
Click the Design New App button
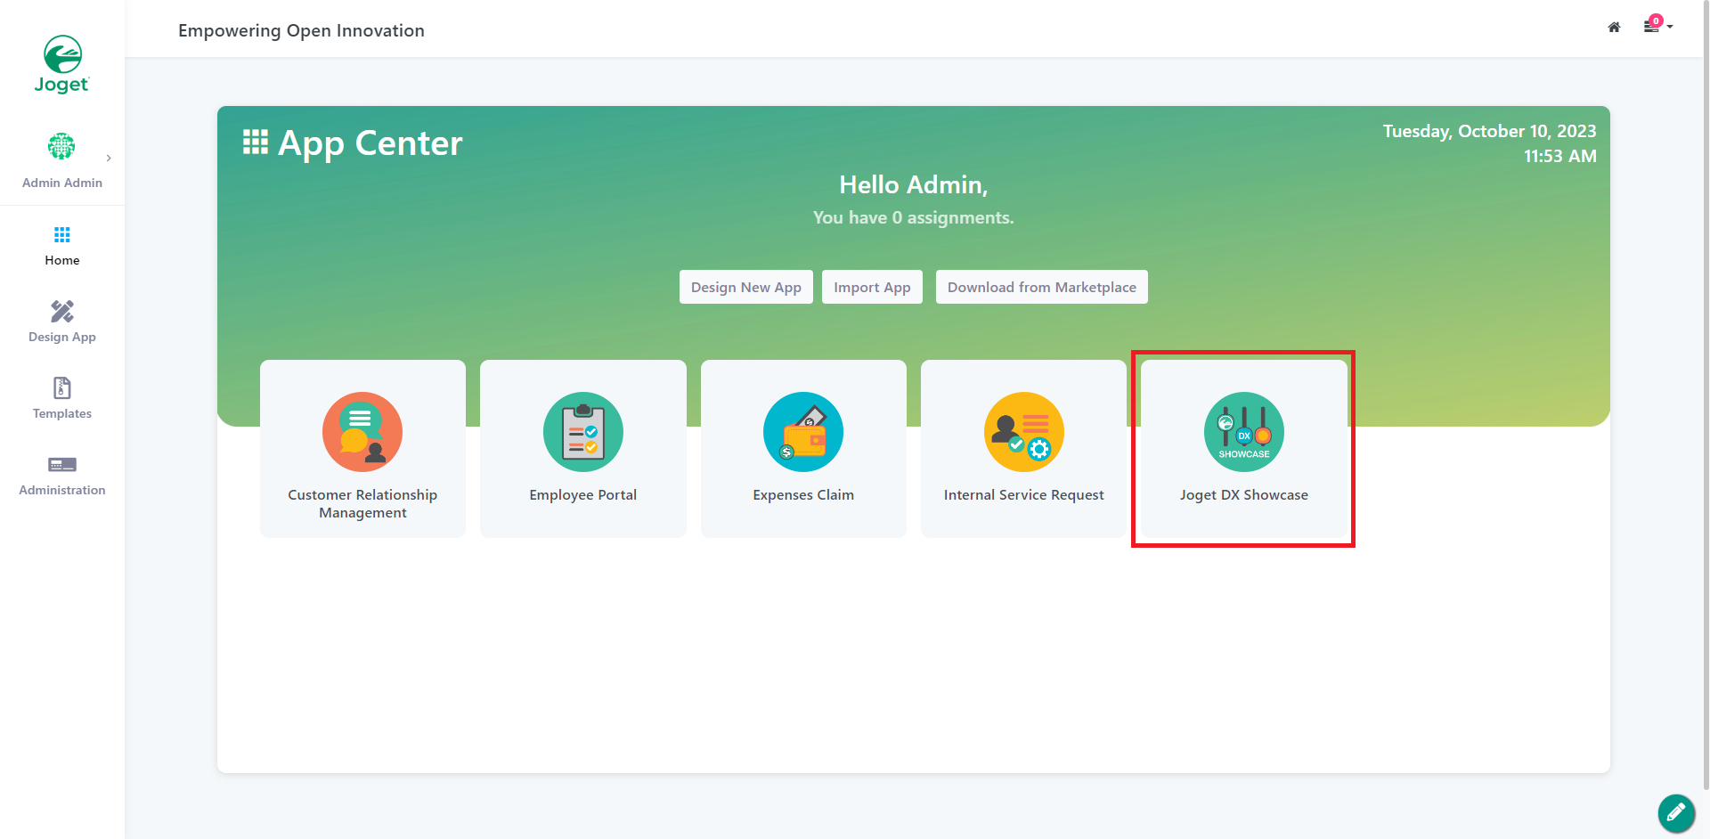(745, 287)
